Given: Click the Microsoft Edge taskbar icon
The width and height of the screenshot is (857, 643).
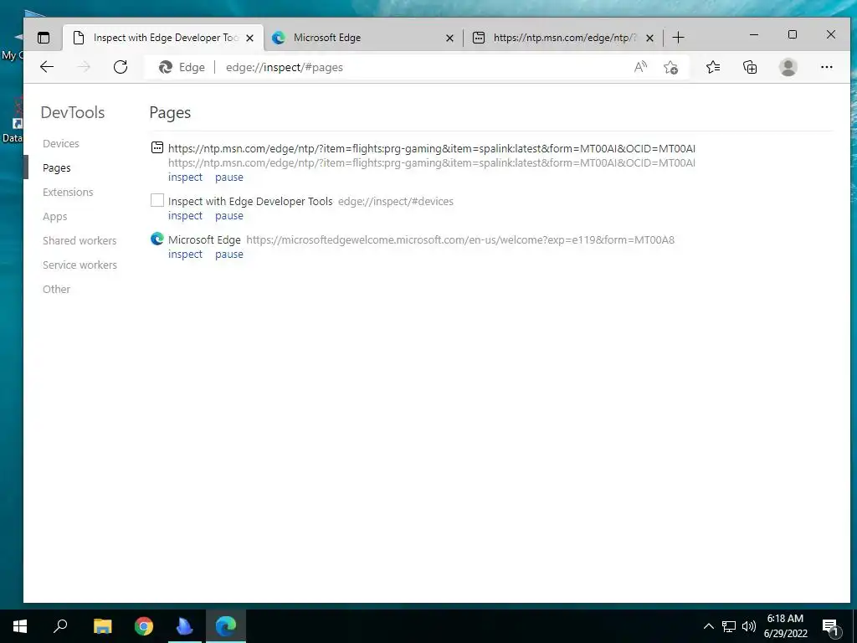Looking at the screenshot, I should 226,625.
